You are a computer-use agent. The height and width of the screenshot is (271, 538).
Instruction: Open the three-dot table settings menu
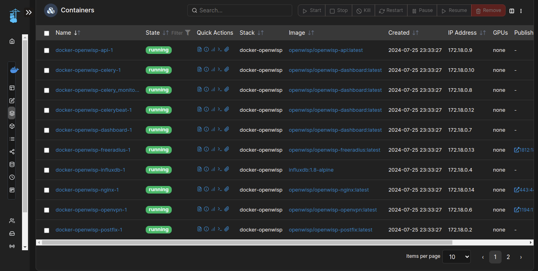(521, 11)
